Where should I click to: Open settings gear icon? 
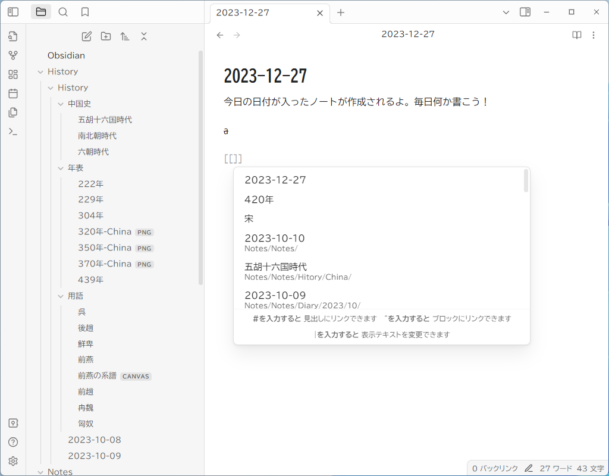pyautogui.click(x=13, y=461)
